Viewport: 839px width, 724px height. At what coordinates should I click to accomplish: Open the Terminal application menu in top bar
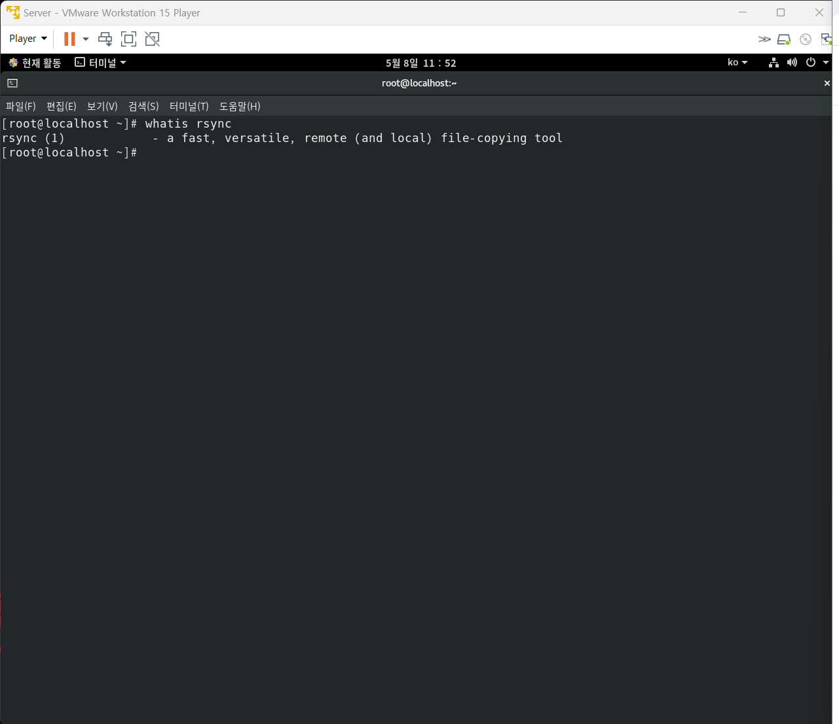click(100, 63)
